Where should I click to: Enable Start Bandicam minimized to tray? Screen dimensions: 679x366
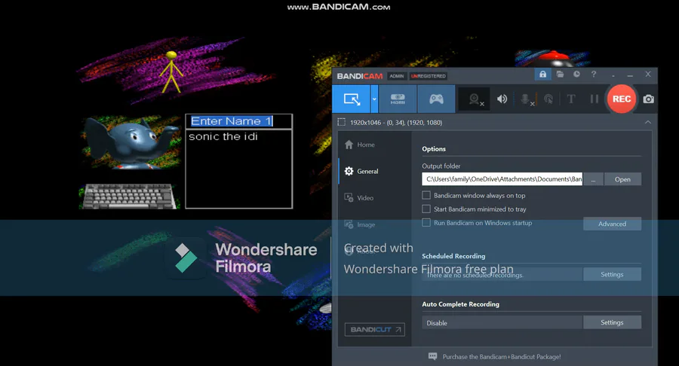tap(426, 209)
